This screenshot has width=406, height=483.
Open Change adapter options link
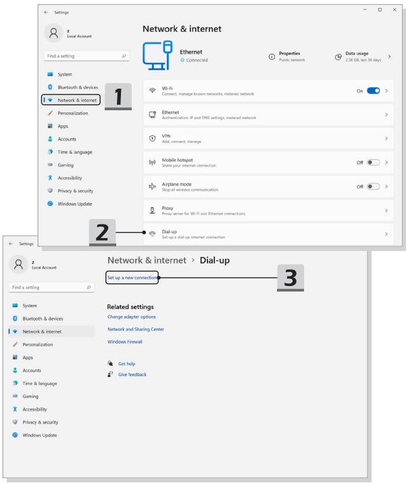pos(131,317)
